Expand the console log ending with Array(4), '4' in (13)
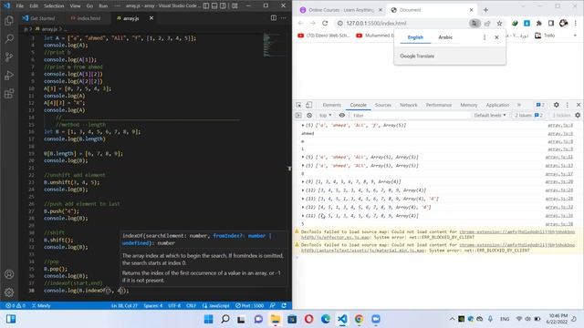 pyautogui.click(x=303, y=199)
